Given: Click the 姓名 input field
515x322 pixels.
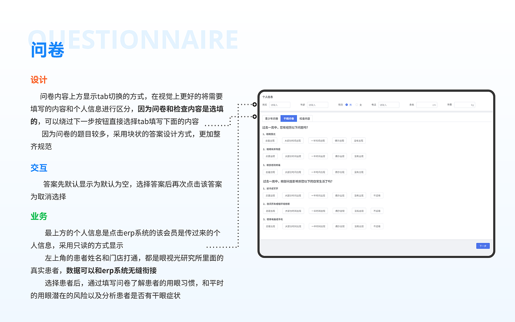Looking at the screenshot, I should (280, 105).
